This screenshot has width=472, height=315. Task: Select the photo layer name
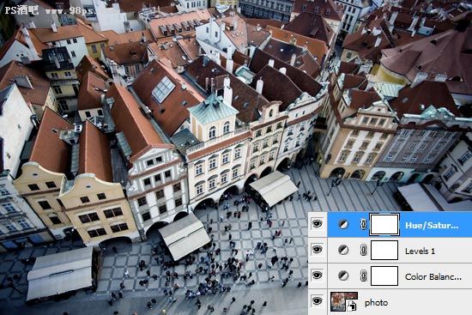tap(376, 303)
